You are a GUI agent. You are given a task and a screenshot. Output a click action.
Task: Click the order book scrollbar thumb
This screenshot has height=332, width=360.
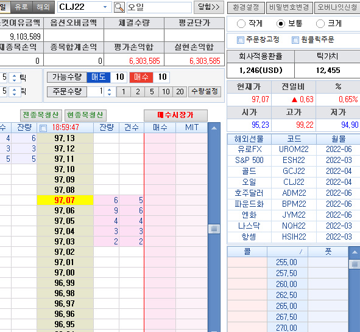point(214,229)
